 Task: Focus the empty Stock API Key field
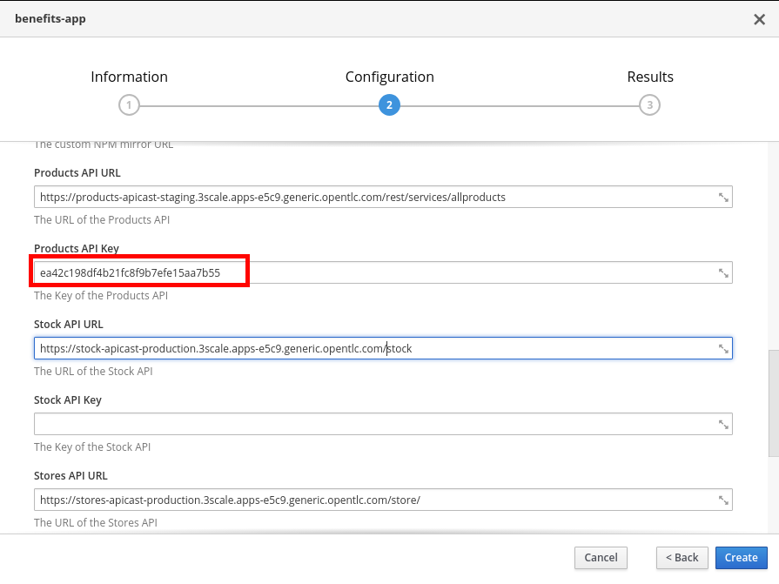(x=374, y=425)
